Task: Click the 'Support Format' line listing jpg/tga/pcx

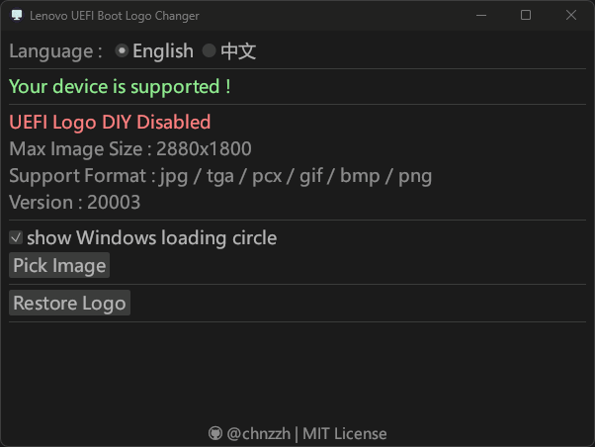Action: (220, 176)
